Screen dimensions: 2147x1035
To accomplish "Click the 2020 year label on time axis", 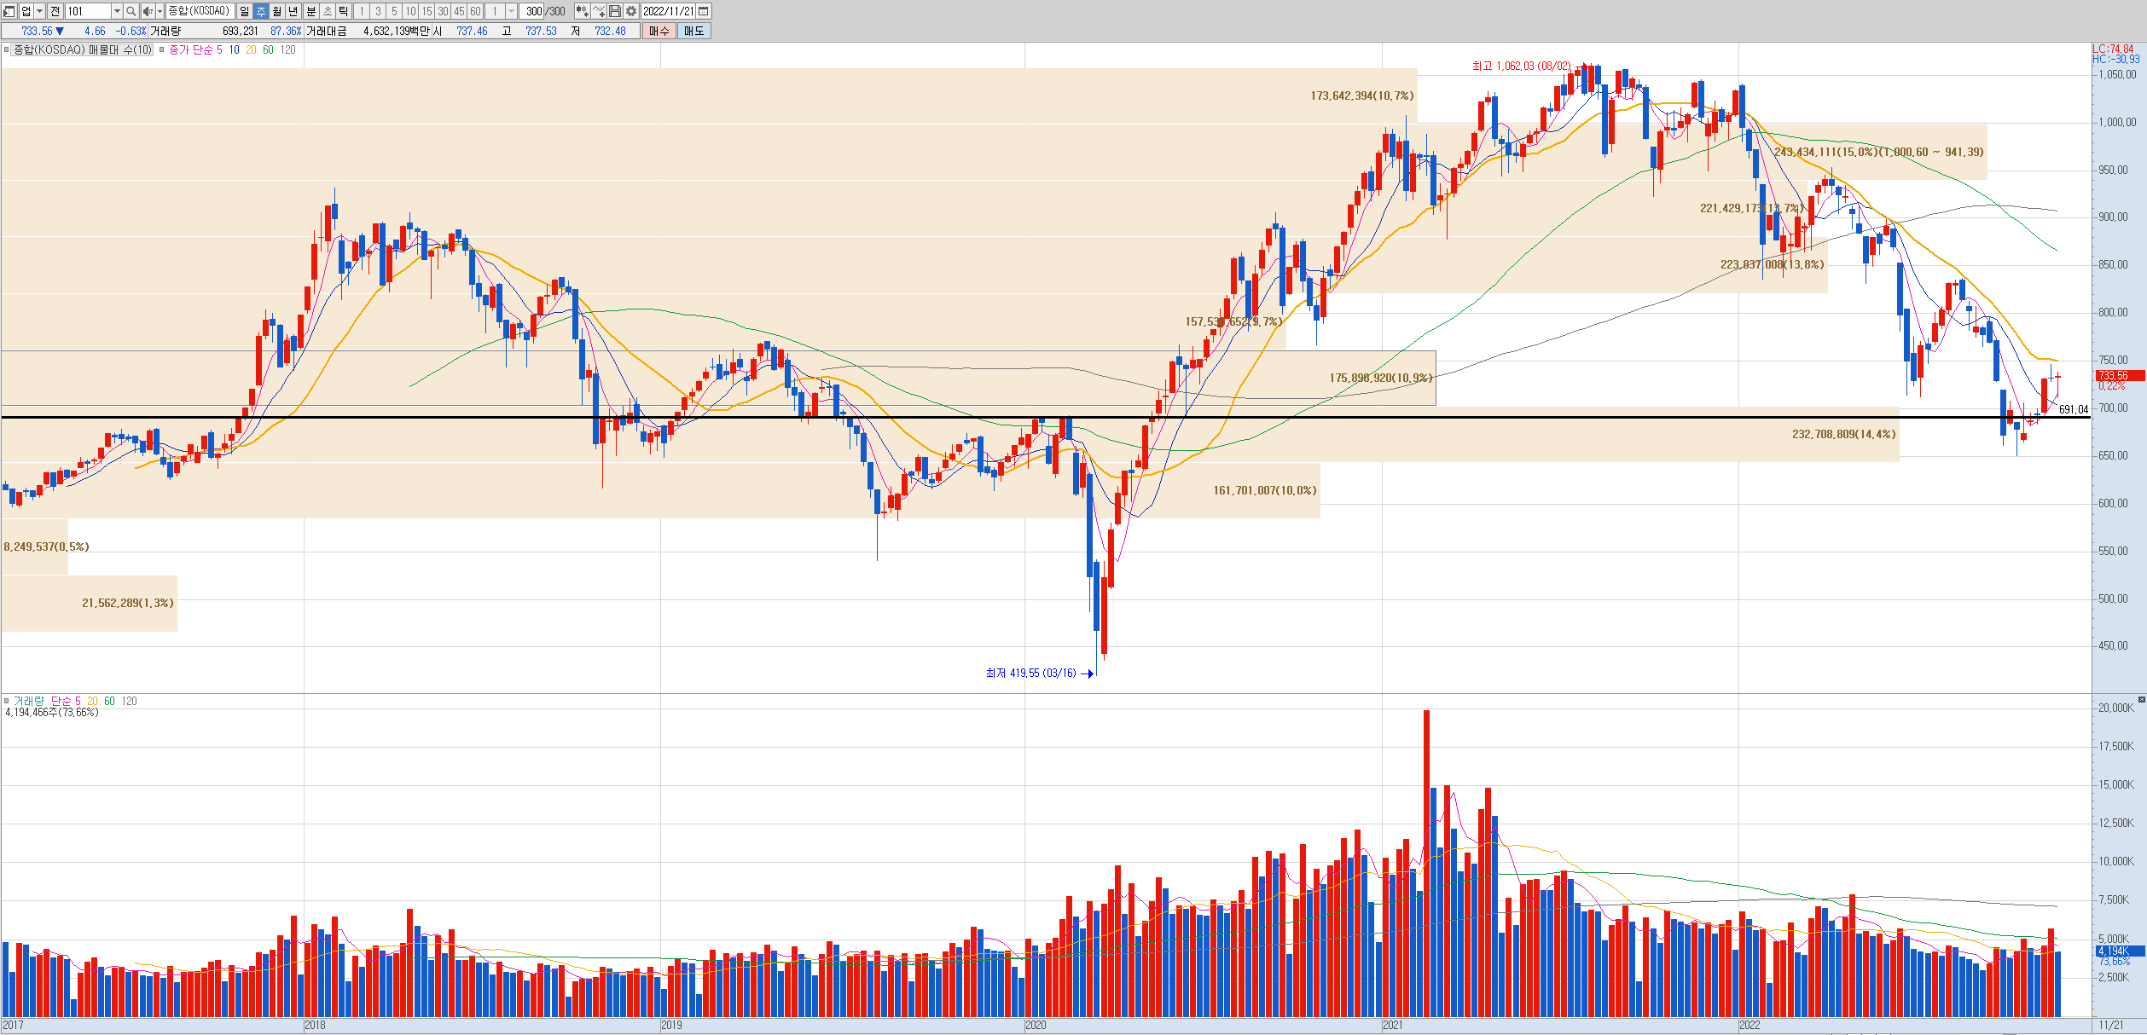I will [1036, 1025].
